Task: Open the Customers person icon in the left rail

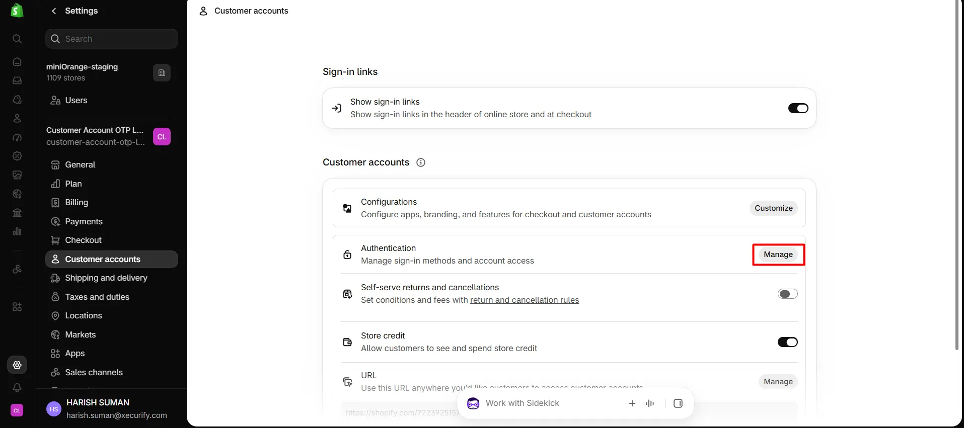Action: tap(17, 118)
